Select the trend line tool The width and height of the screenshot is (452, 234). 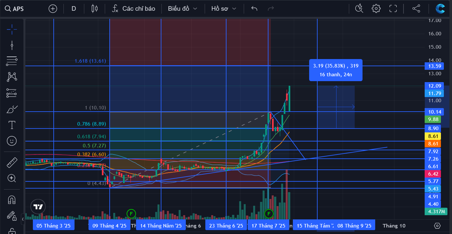[x=12, y=45]
